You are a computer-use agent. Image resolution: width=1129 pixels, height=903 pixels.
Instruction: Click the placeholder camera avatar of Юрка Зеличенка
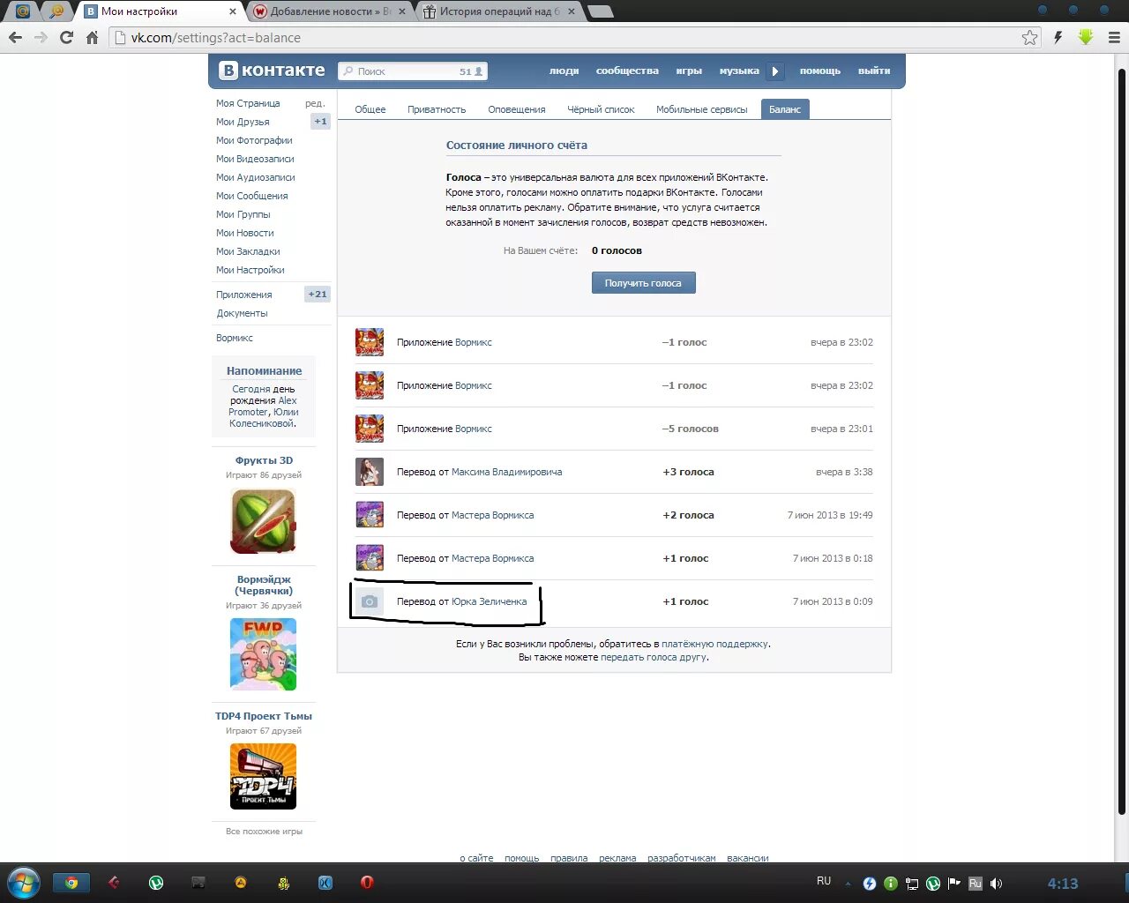(x=370, y=601)
